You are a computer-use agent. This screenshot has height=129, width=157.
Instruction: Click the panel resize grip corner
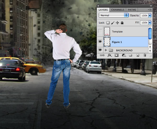point(151,56)
